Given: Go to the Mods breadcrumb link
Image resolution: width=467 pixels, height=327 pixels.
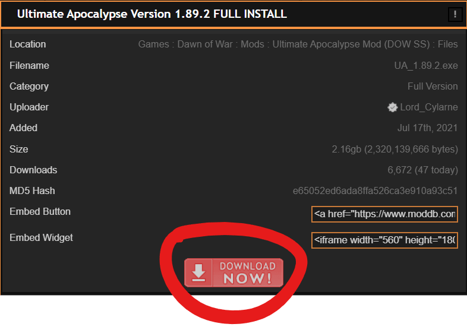Looking at the screenshot, I should (x=253, y=45).
